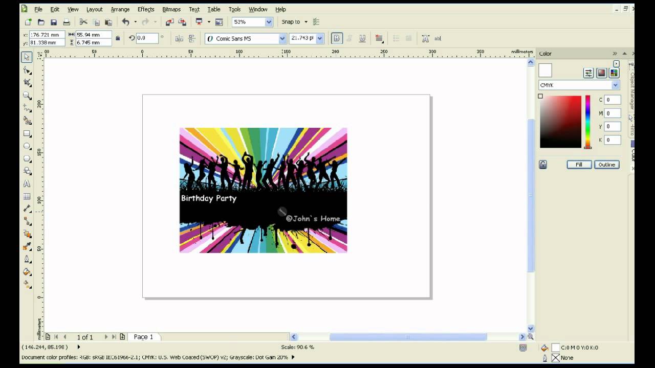Click the Import icon
The height and width of the screenshot is (368, 655).
[x=169, y=22]
